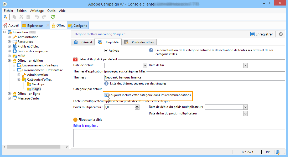295x163 pixels.
Task: Click the calendar icon for eligibility dates
Action: 75,59
